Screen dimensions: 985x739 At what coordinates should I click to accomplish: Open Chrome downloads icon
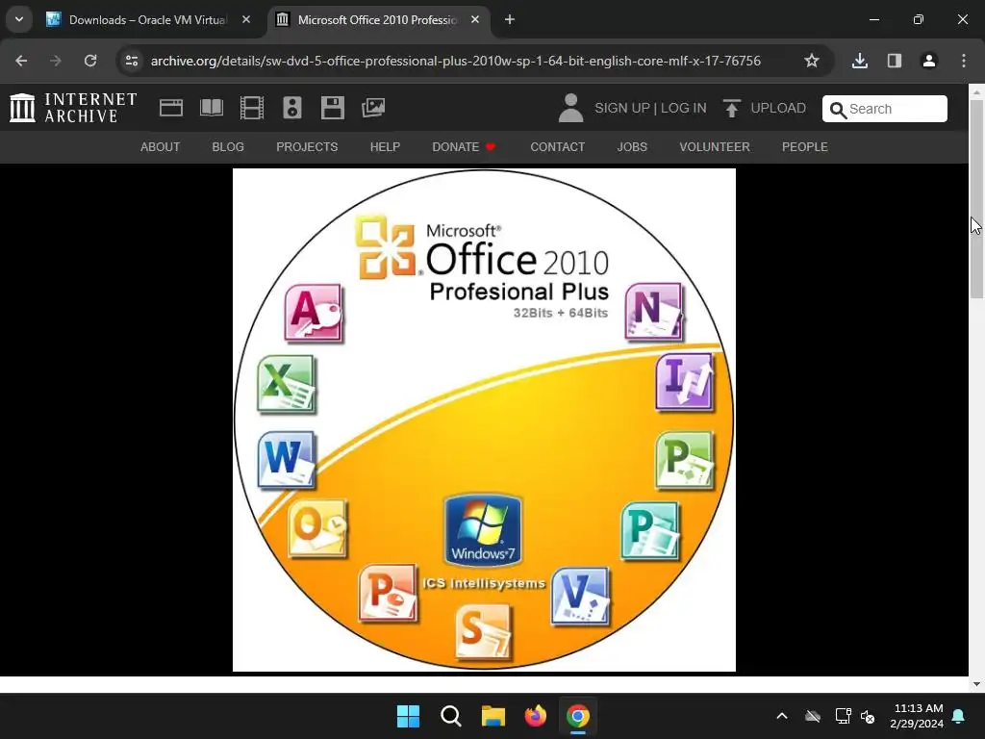click(860, 61)
